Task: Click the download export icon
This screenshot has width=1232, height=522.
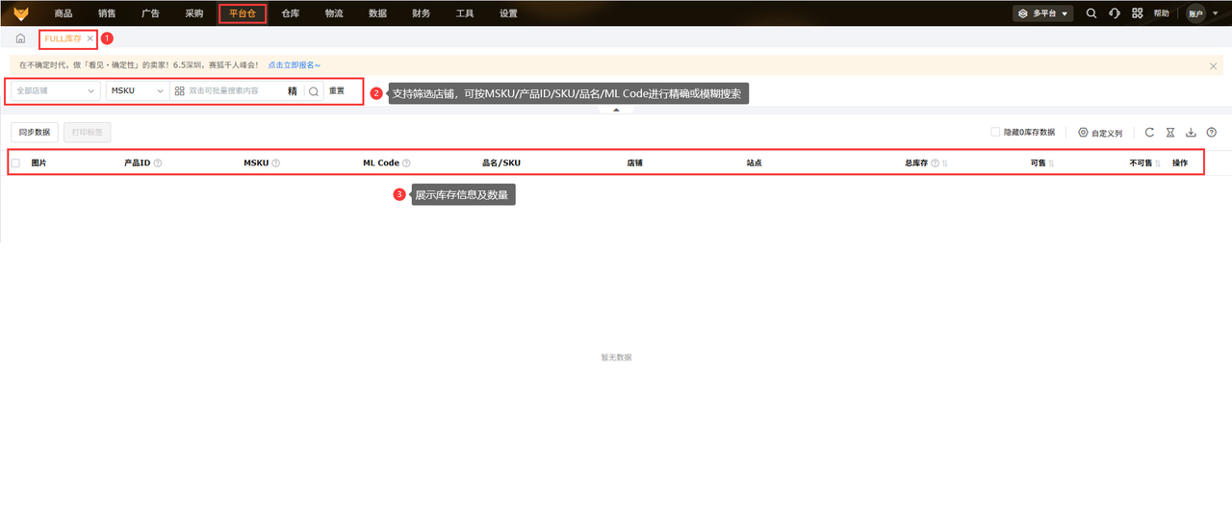Action: pos(1191,133)
